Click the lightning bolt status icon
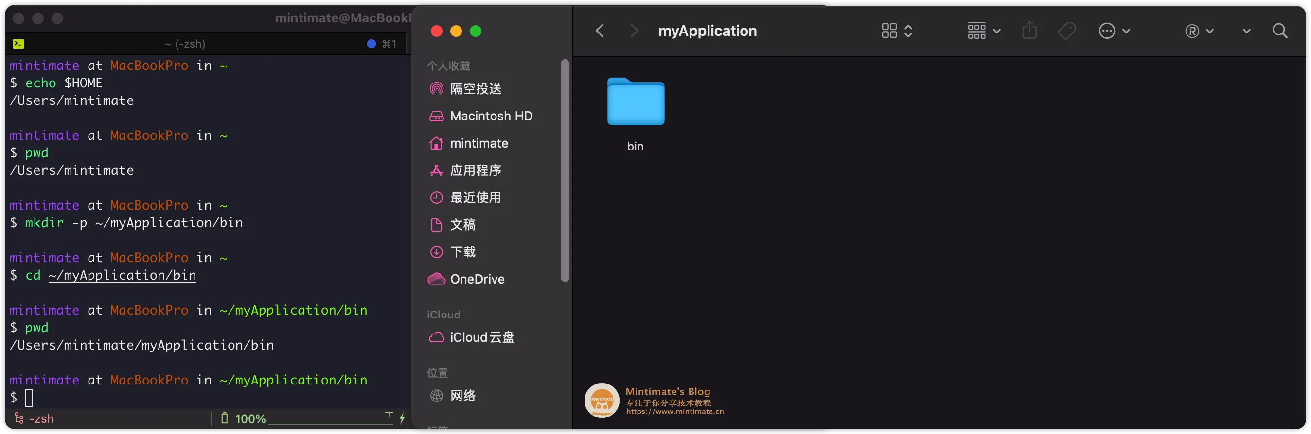 coord(402,418)
